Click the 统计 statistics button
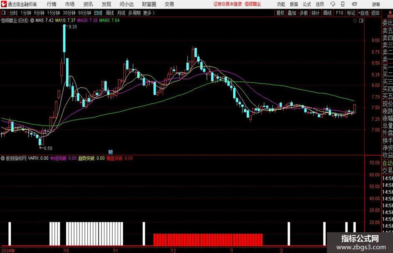The width and height of the screenshot is (393, 253). (x=315, y=13)
